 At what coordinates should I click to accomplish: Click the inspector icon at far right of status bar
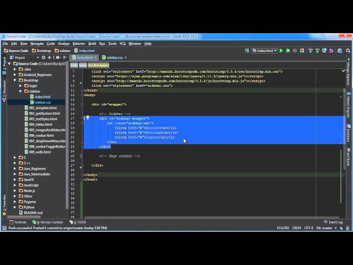pyautogui.click(x=347, y=228)
